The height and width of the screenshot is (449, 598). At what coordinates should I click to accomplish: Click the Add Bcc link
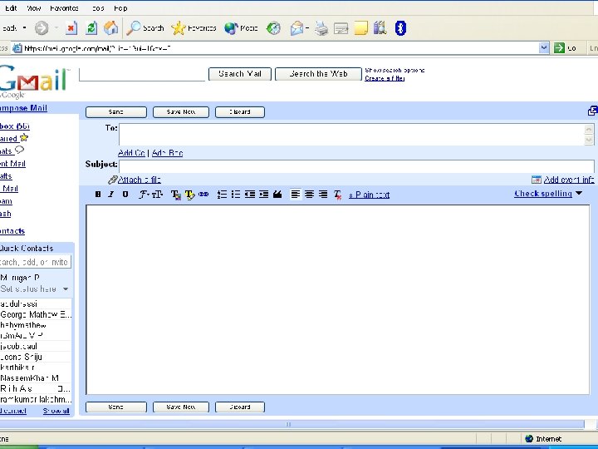(x=168, y=153)
